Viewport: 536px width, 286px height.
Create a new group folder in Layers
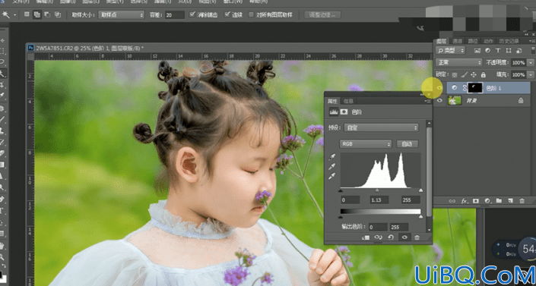click(x=499, y=201)
